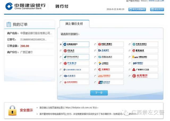Open the 常见问题解答 FAQ button

137,10
